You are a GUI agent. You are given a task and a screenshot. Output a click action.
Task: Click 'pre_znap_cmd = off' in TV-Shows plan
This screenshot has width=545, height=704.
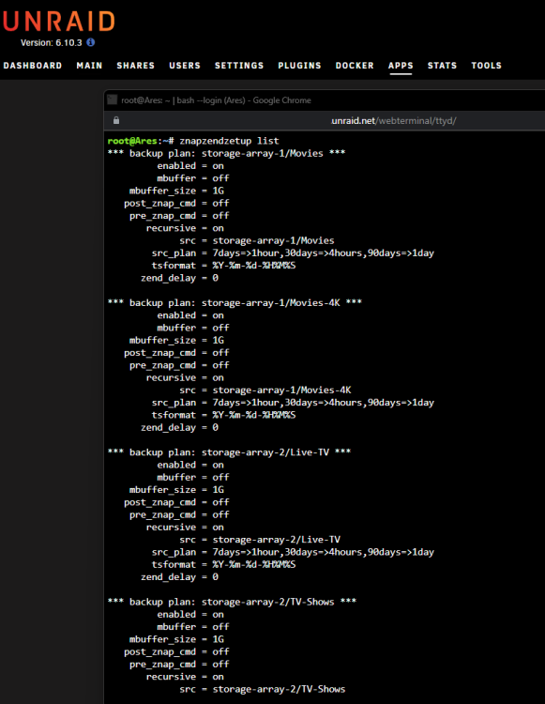pyautogui.click(x=179, y=665)
